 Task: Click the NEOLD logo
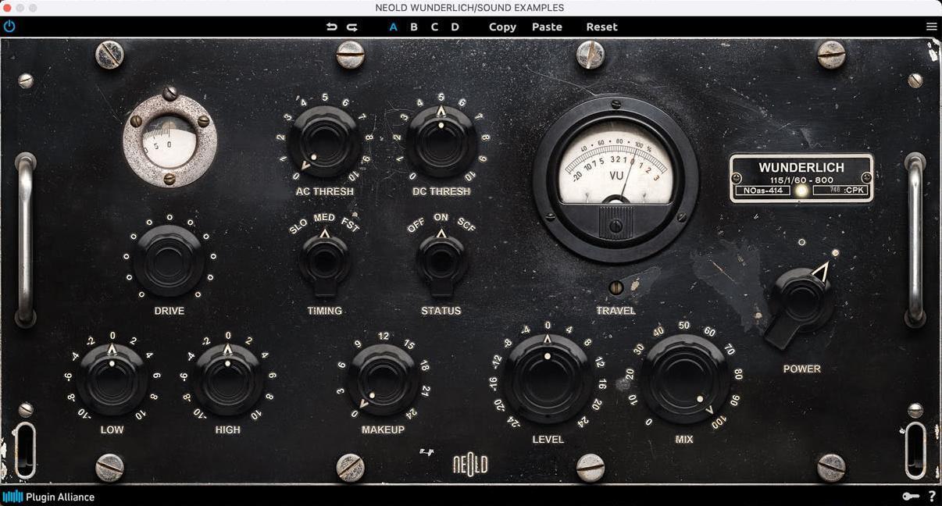click(470, 465)
